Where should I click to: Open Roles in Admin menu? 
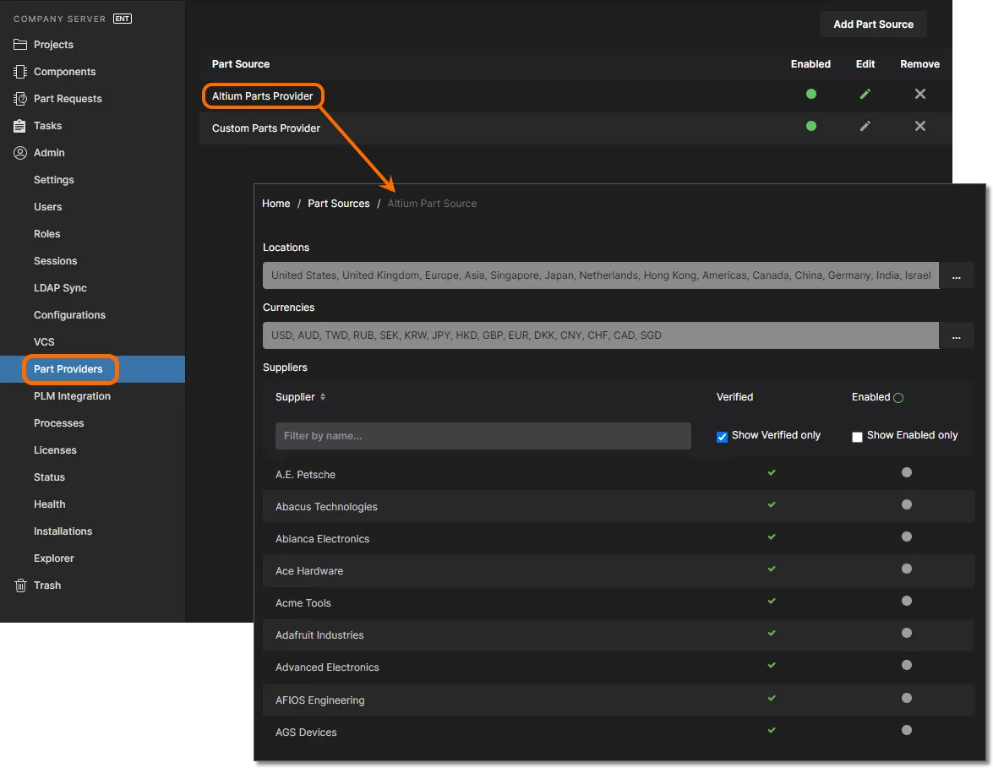point(46,234)
